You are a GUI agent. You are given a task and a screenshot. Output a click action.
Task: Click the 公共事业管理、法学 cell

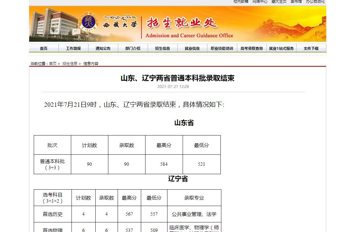[194, 214]
